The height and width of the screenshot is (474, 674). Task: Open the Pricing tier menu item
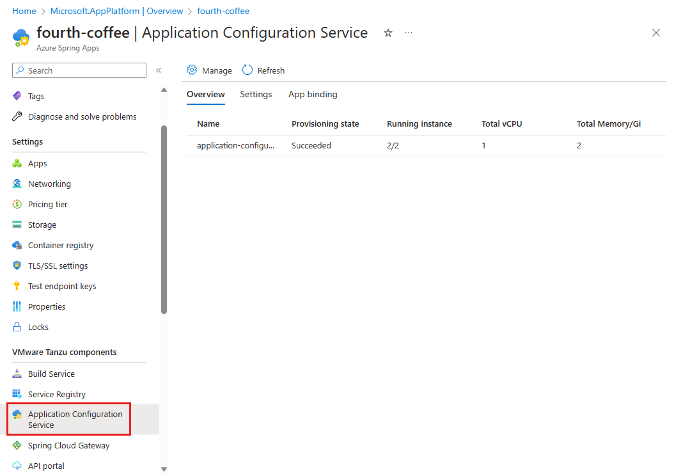tap(47, 205)
